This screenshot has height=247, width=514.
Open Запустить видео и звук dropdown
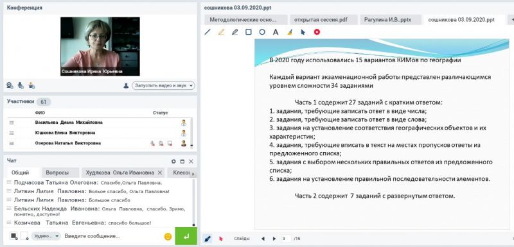[163, 85]
